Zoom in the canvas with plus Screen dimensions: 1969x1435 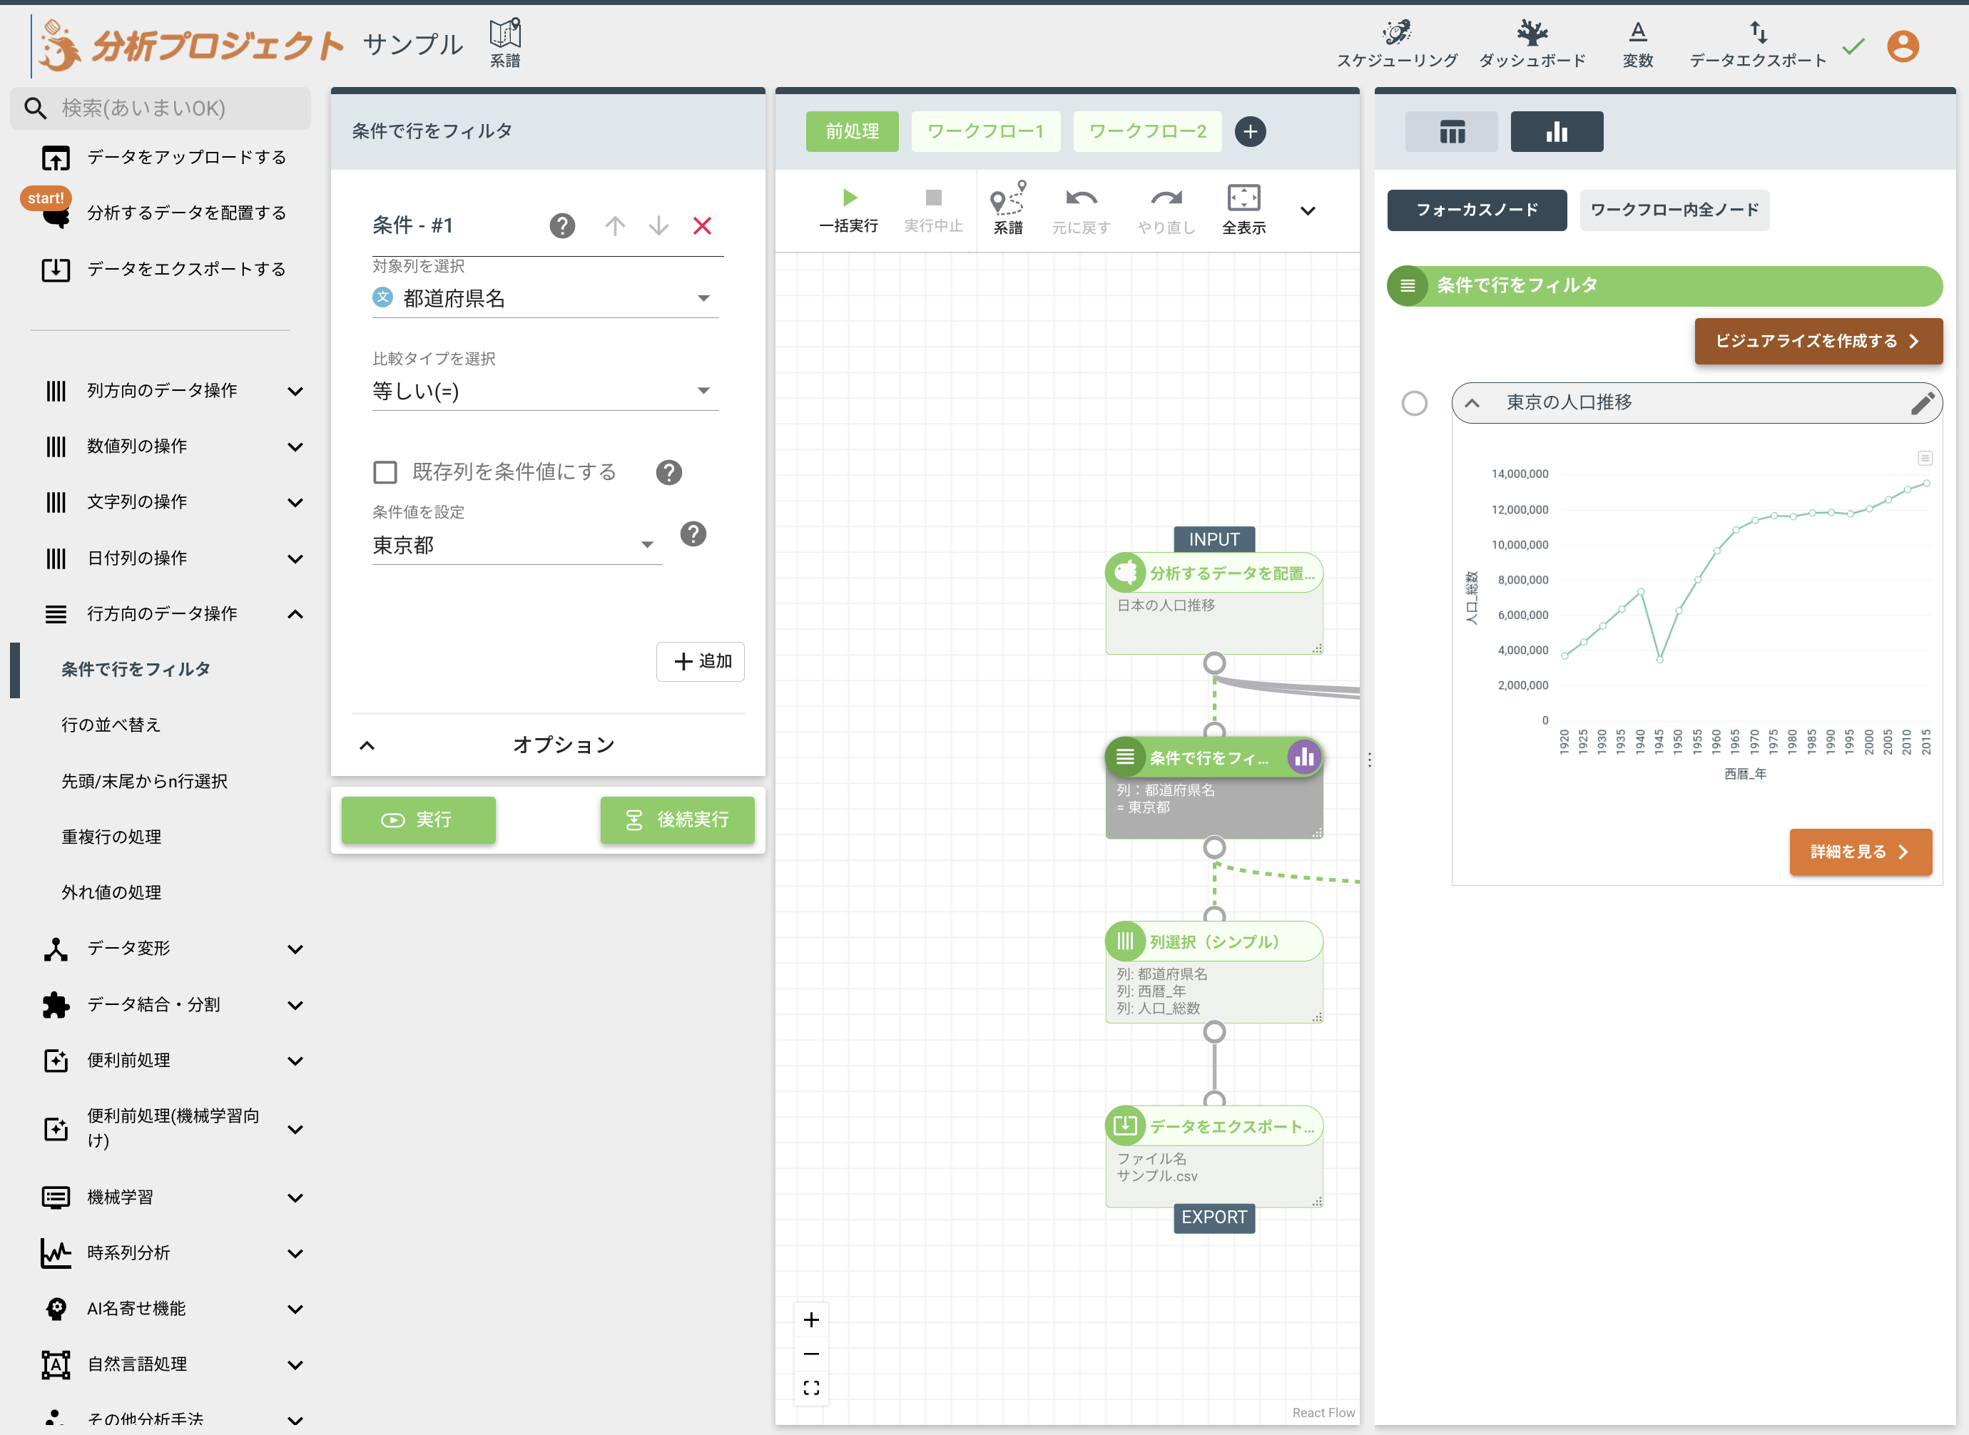click(810, 1319)
